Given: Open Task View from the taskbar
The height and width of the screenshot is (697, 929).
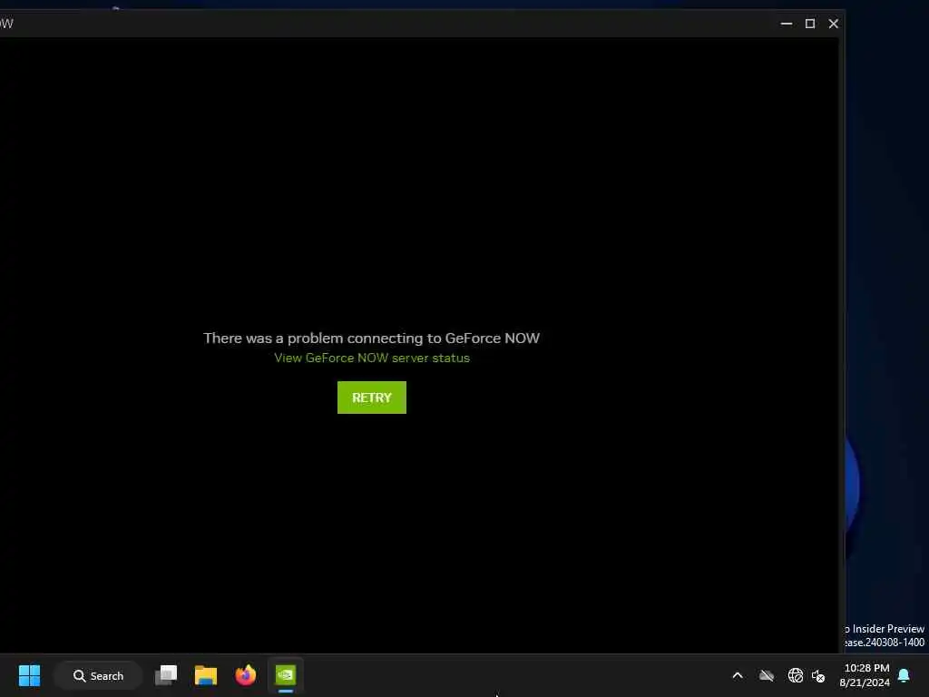Looking at the screenshot, I should 166,675.
